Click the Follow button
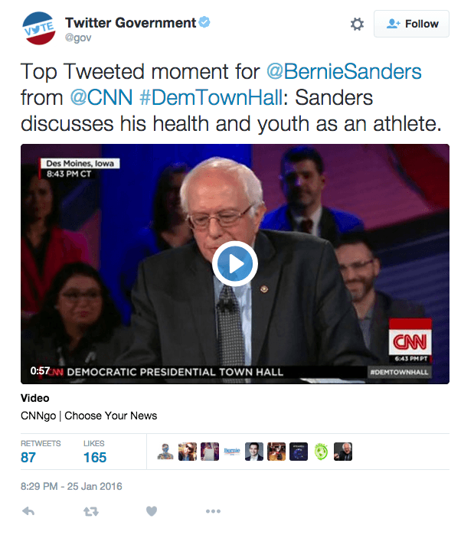This screenshot has width=474, height=535. click(411, 24)
